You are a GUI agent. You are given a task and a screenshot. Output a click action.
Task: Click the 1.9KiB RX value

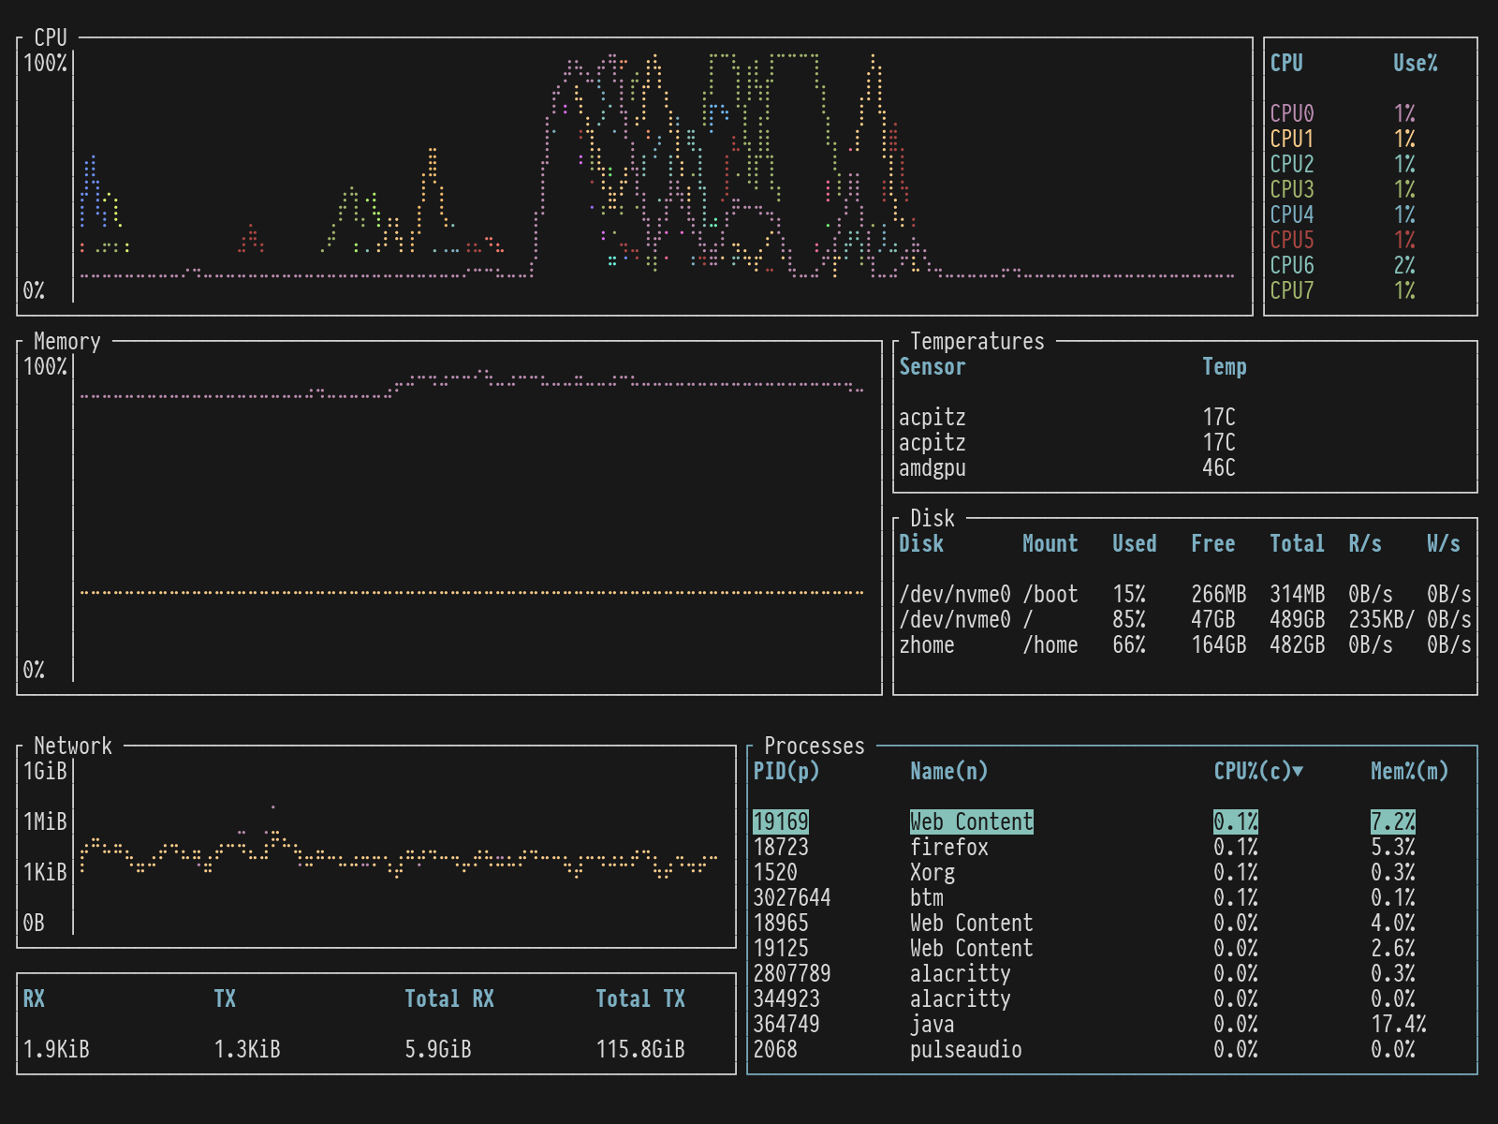[56, 1049]
